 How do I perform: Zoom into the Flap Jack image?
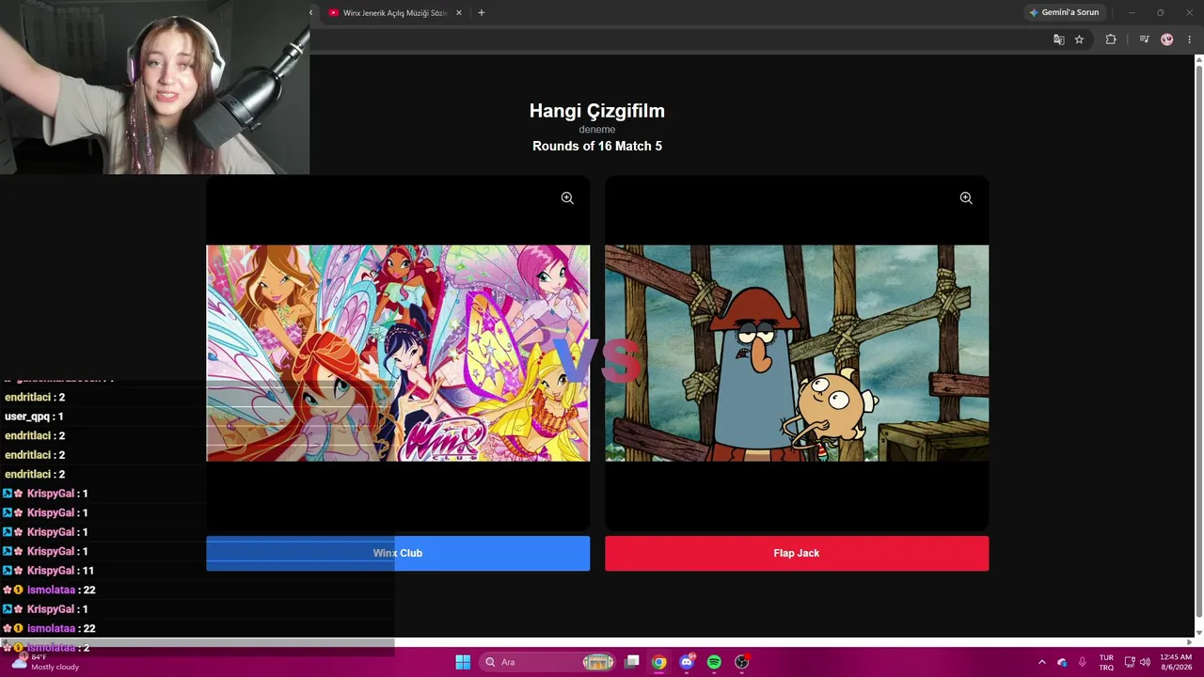tap(966, 198)
